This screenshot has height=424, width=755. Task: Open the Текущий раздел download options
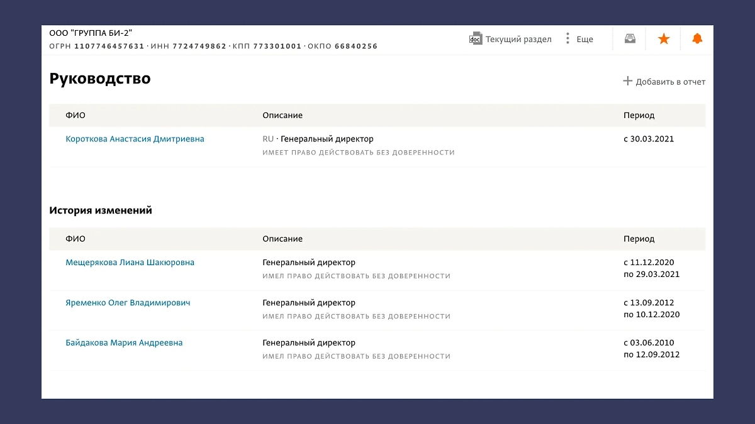517,38
